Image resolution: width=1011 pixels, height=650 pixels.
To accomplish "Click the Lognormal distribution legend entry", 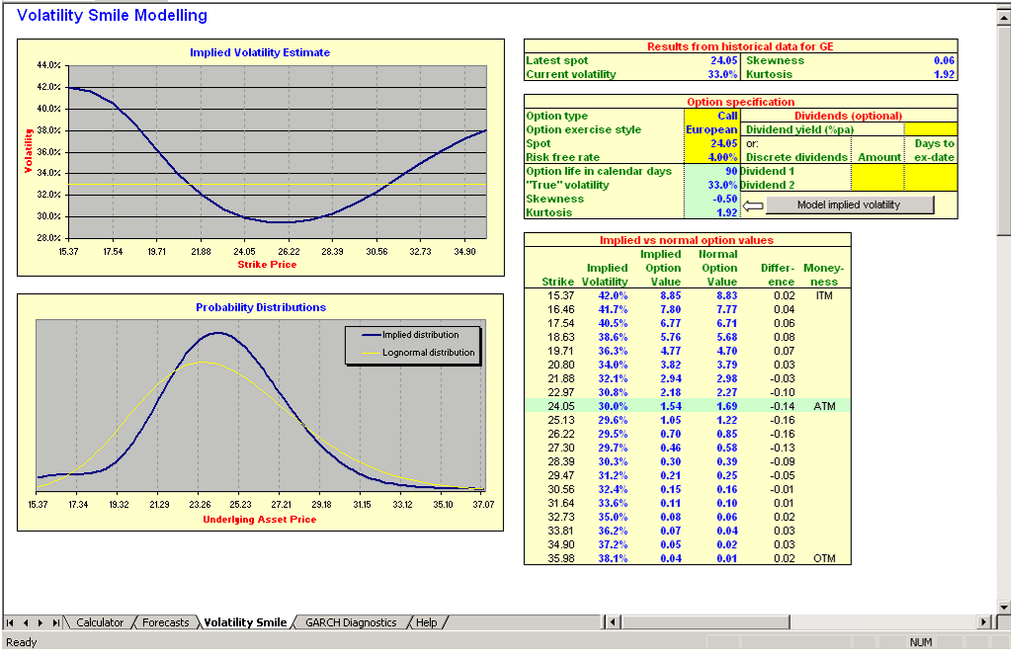I will [x=418, y=353].
